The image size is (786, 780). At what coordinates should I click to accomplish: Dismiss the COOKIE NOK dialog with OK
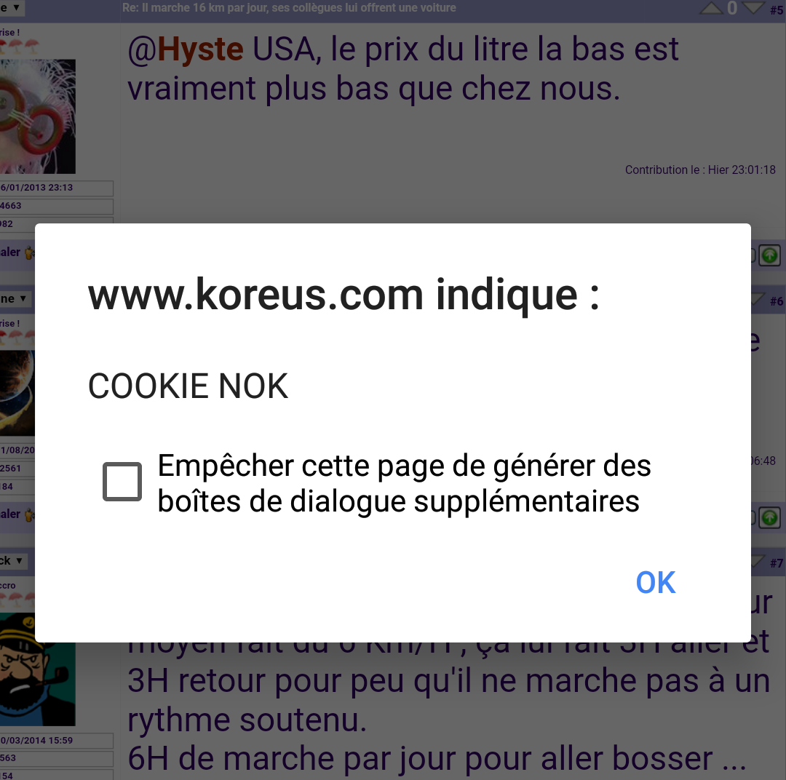[x=656, y=583]
